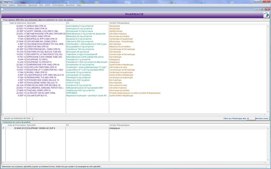Image resolution: width=271 pixels, height=169 pixels.
Task: Select DAKTARIN 2% GEL BUCCAL TUB 40G row
Action: [x=134, y=52]
